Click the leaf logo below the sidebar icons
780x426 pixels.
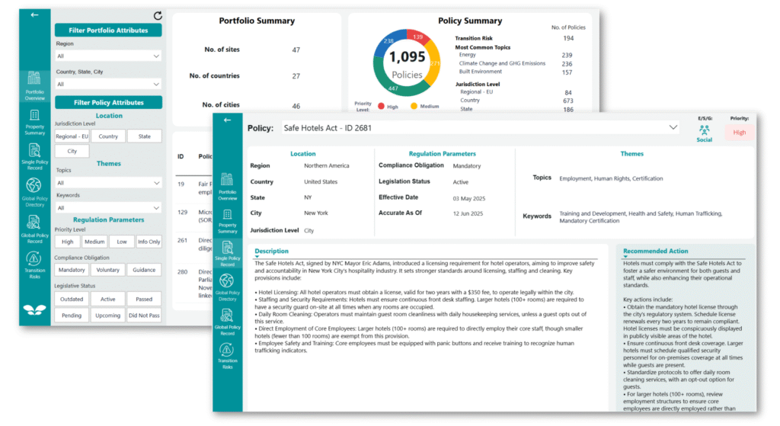pos(34,309)
